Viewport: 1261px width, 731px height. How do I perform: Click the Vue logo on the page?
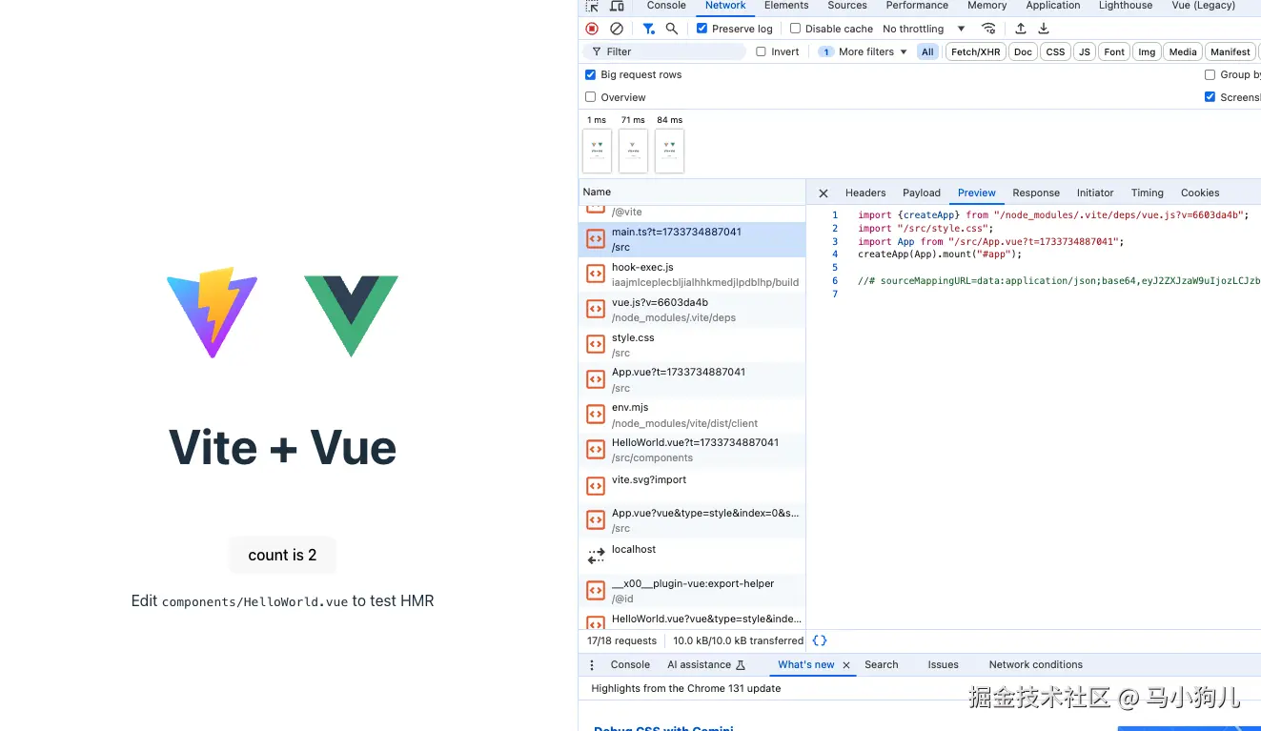pyautogui.click(x=351, y=315)
